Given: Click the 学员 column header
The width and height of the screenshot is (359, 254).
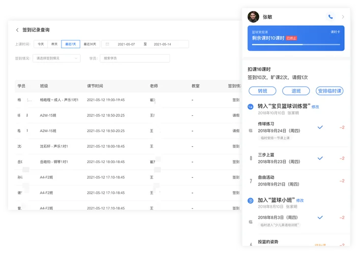Looking at the screenshot, I should coord(21,86).
